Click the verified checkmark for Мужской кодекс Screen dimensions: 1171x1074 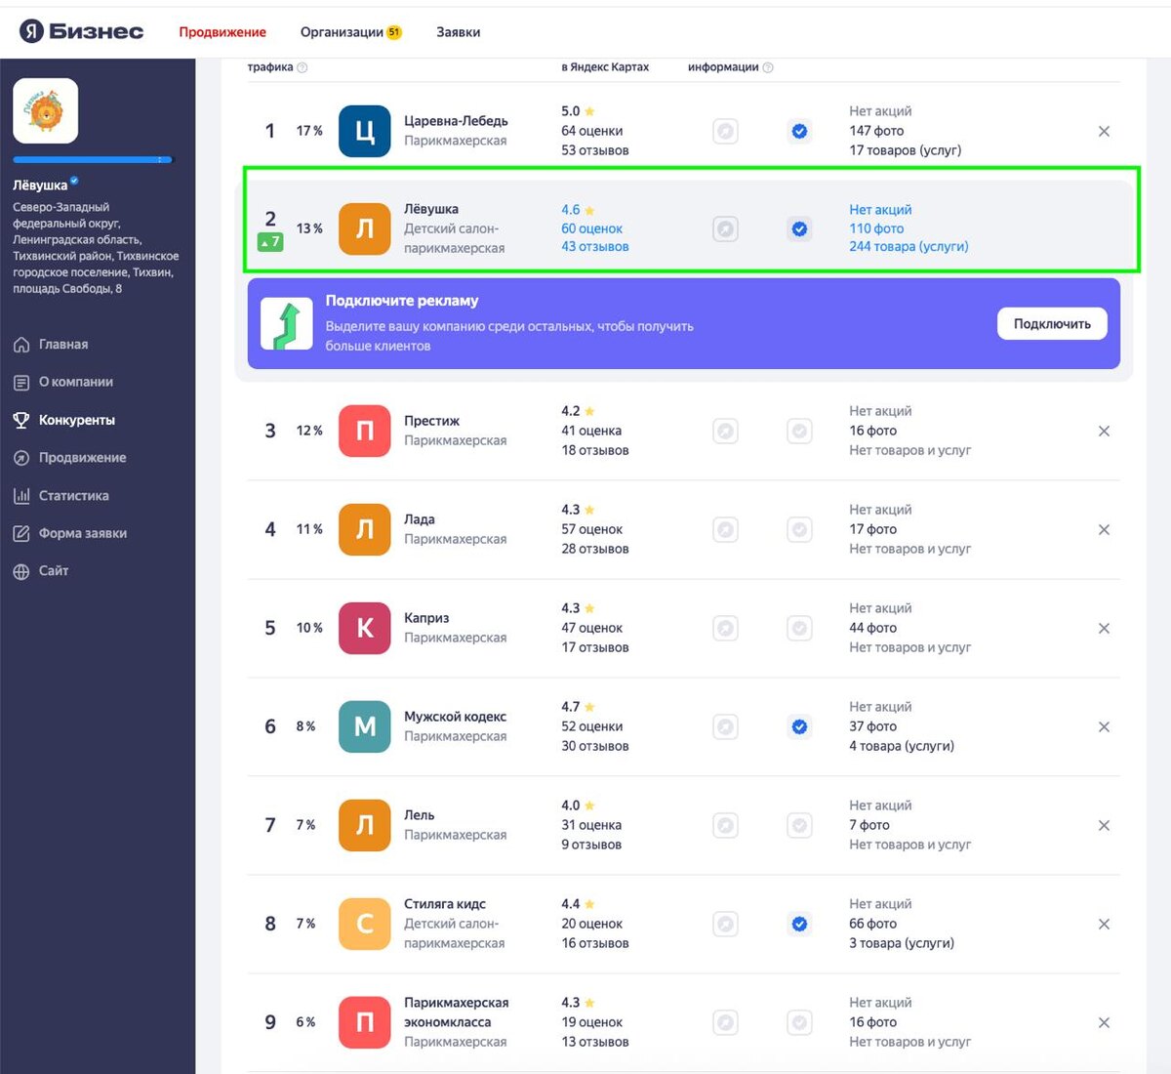click(x=799, y=726)
